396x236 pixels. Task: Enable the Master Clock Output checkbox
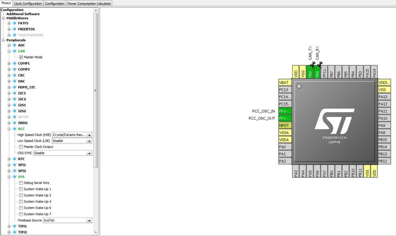(21, 147)
